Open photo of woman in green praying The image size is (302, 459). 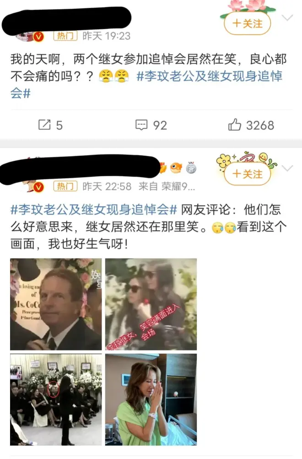tap(151, 399)
